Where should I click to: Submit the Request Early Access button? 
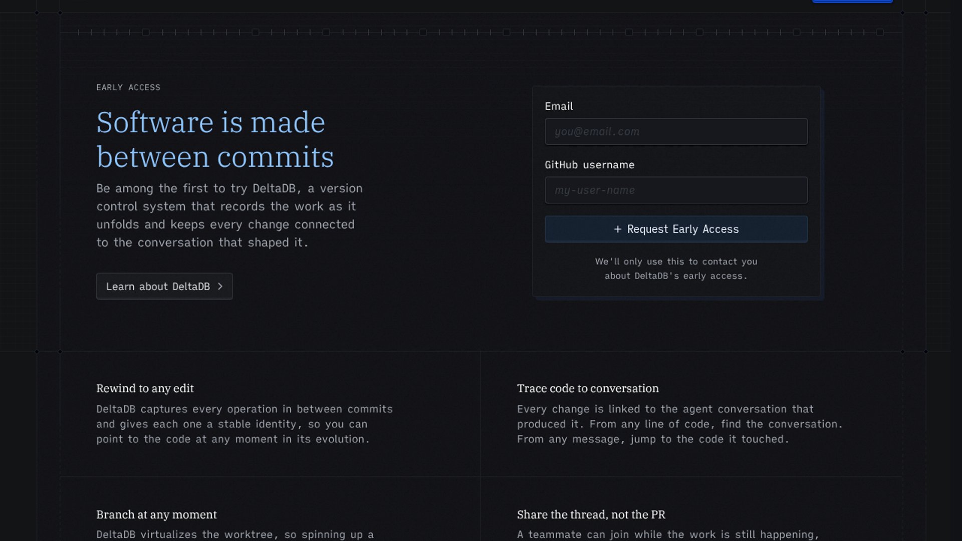point(676,229)
